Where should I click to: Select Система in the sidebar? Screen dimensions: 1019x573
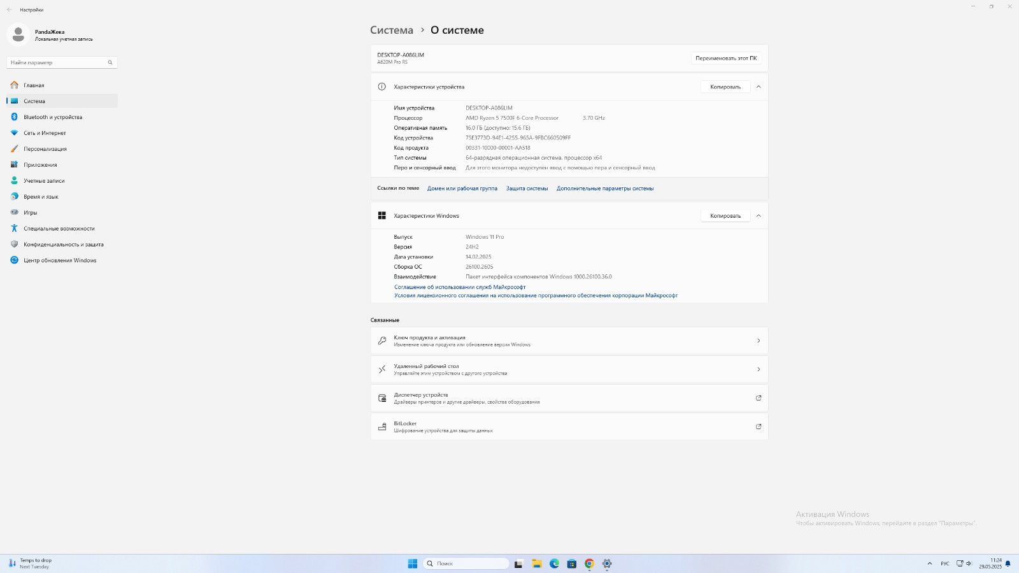[x=62, y=101]
